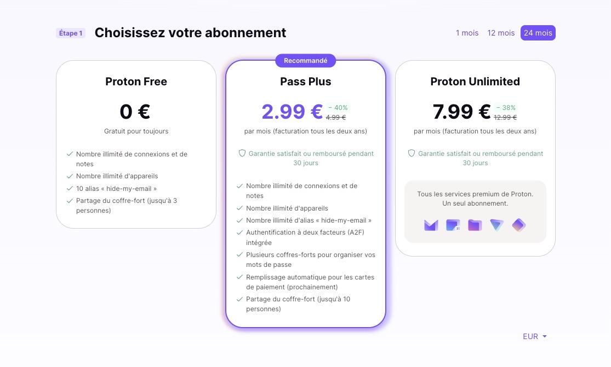Select the 24 mois billing option

coord(538,33)
